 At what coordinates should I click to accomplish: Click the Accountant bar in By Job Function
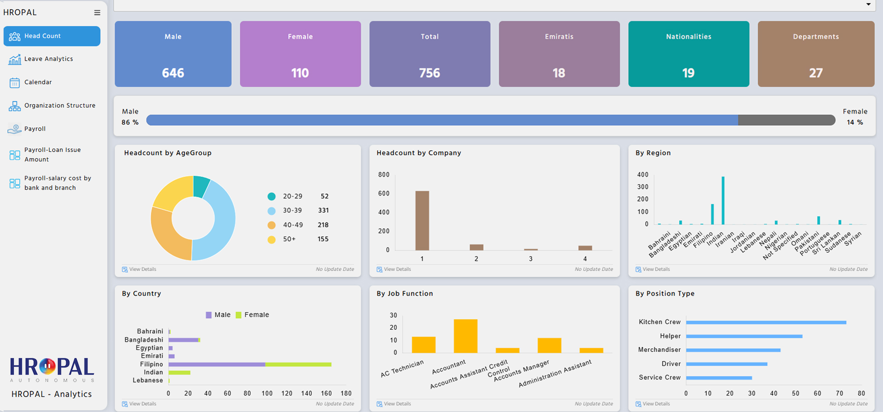click(465, 336)
